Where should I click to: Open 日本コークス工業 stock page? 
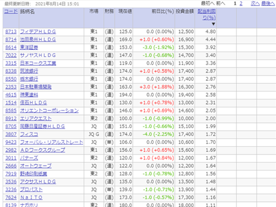coord(38,63)
